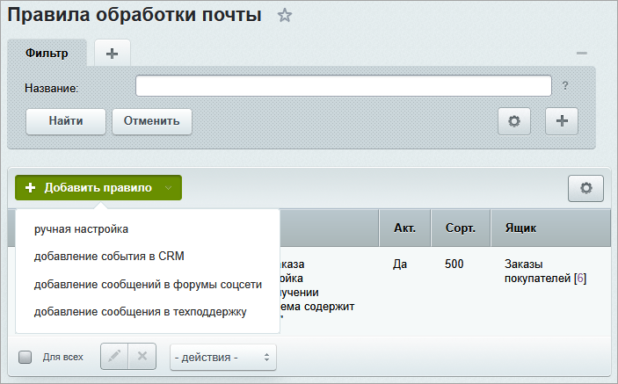Expand the "Добавить правило" dropdown arrow
This screenshot has height=384, width=618.
point(168,188)
